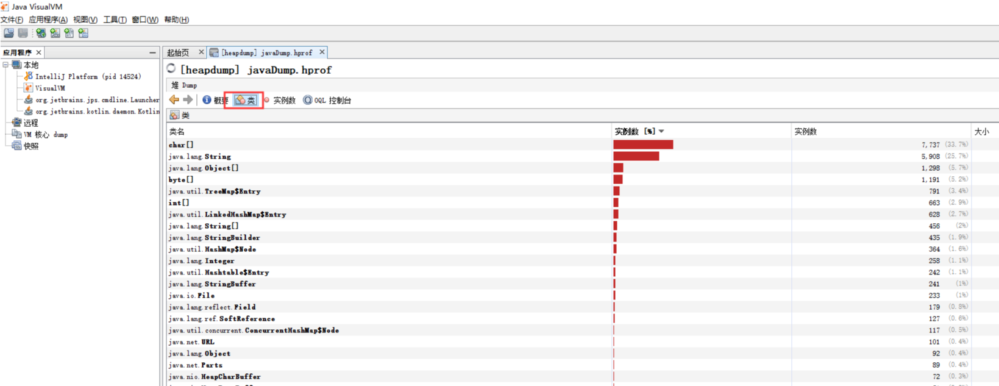Open the 应用程序(A) menu

[48, 20]
